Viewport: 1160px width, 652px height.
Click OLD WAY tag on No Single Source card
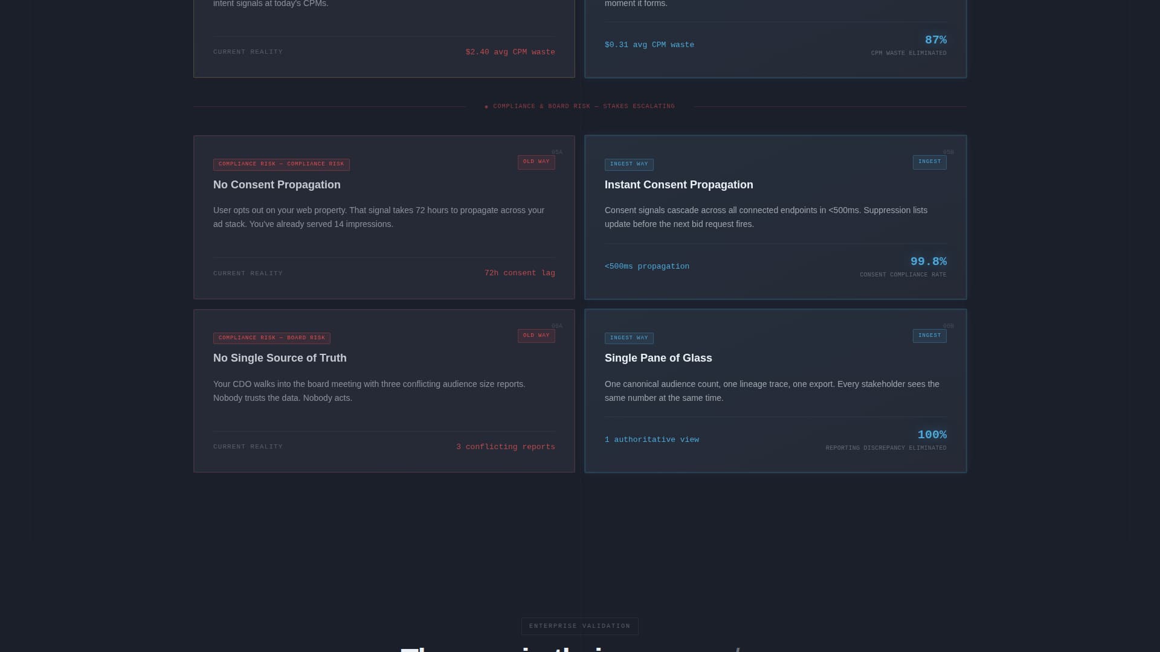point(536,336)
